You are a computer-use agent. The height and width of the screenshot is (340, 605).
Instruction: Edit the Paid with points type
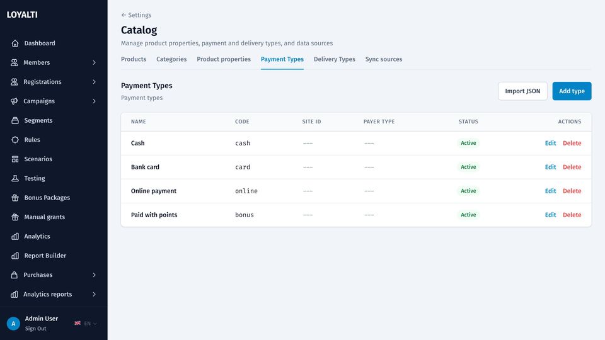tap(550, 215)
